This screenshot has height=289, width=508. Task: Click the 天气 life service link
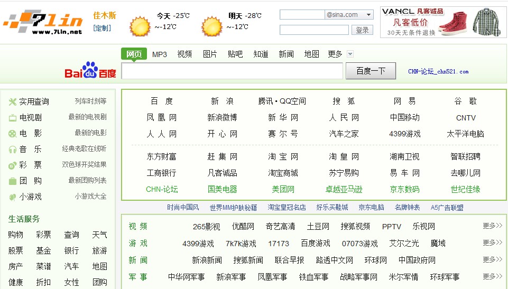point(99,235)
